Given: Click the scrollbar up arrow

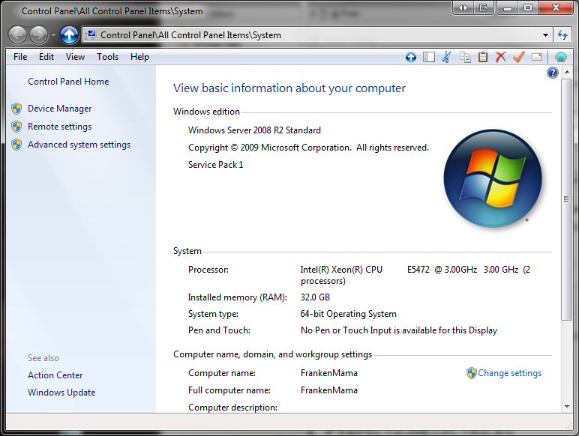Looking at the screenshot, I should tap(567, 72).
